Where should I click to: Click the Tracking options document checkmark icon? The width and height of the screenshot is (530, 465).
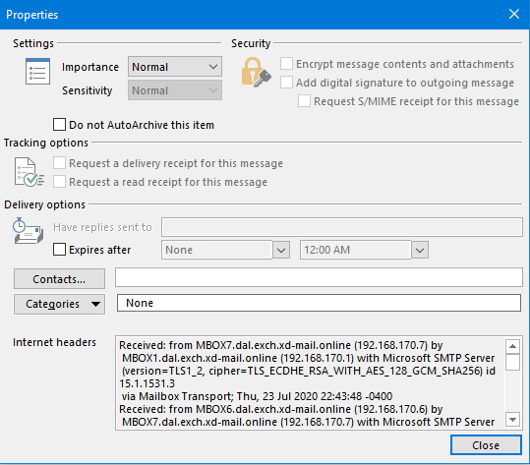[x=29, y=172]
